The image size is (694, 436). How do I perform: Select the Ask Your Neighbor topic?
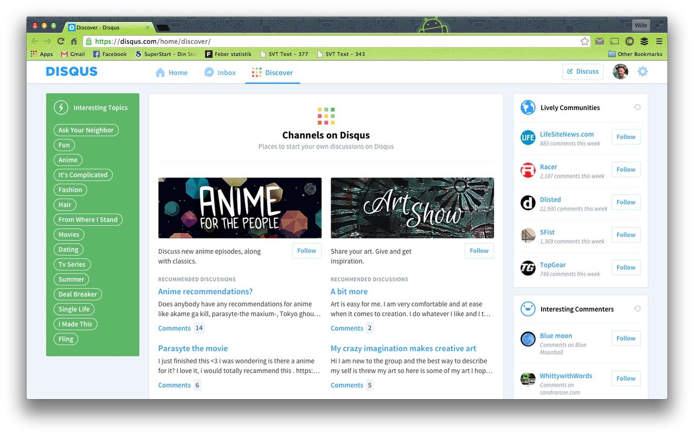tap(86, 130)
